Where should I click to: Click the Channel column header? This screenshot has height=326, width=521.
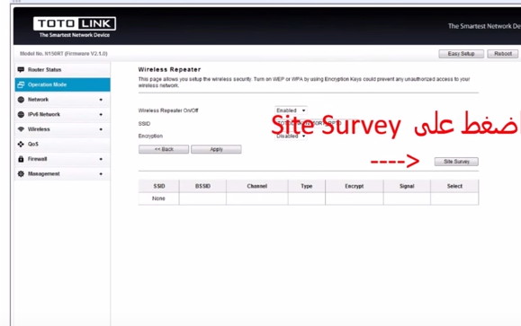[257, 186]
